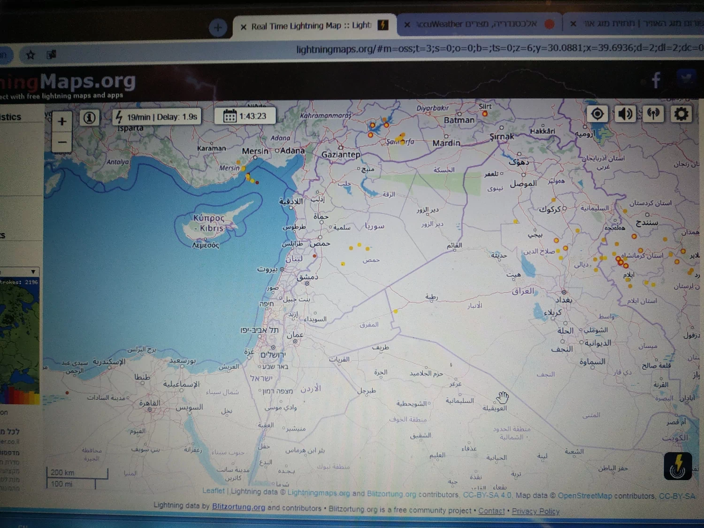Open the calendar time selector showing 1:43:23
Screen dimensions: 704x528
[x=245, y=116]
